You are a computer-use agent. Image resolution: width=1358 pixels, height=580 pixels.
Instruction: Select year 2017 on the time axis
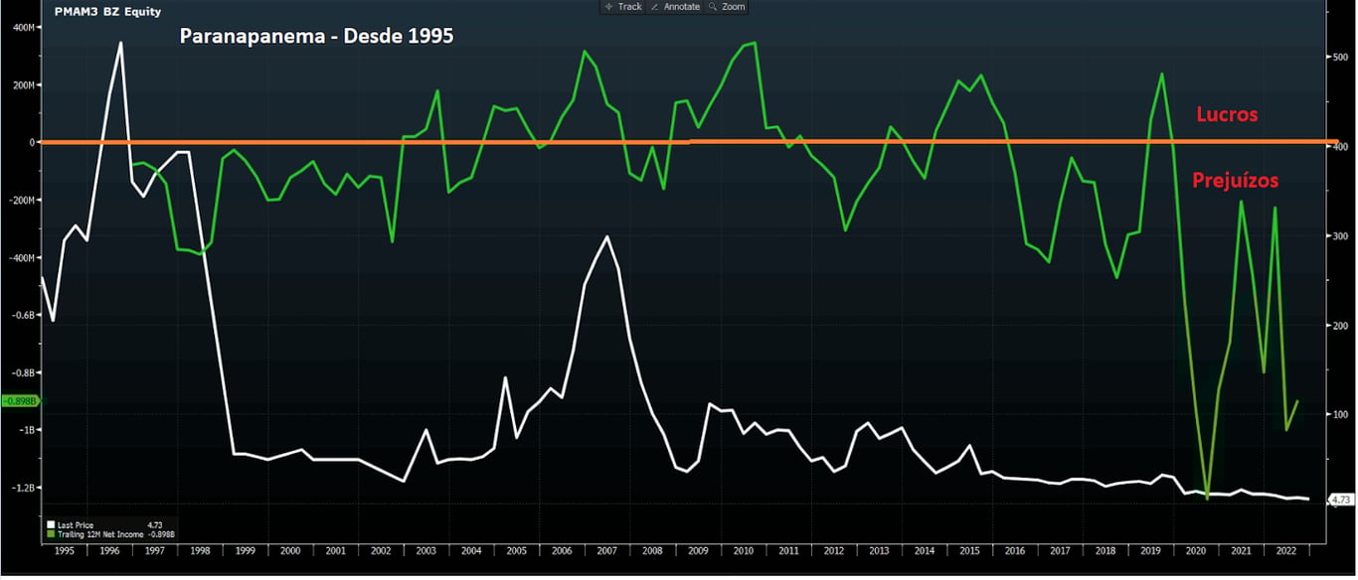coord(1060,549)
